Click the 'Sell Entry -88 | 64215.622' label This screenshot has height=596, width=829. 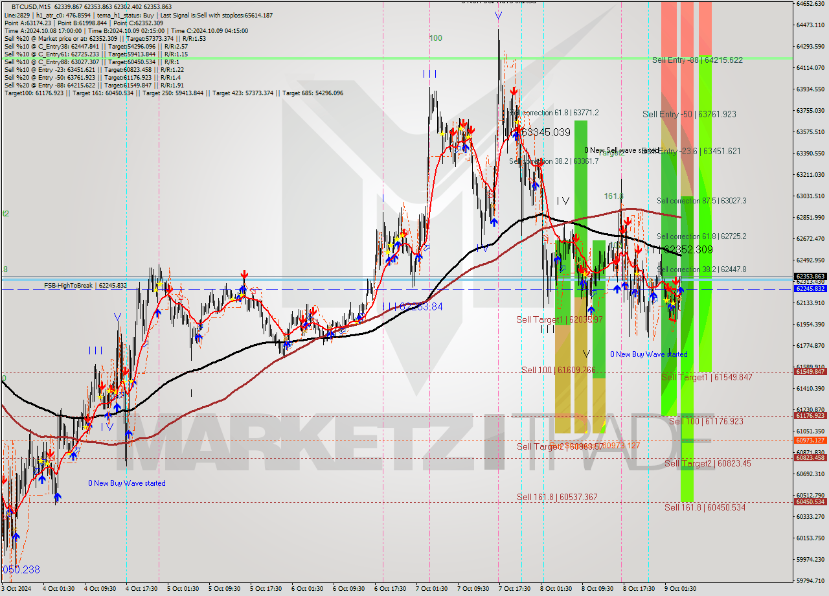698,60
